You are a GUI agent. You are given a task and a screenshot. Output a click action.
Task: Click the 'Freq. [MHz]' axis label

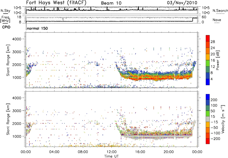tap(5, 19)
